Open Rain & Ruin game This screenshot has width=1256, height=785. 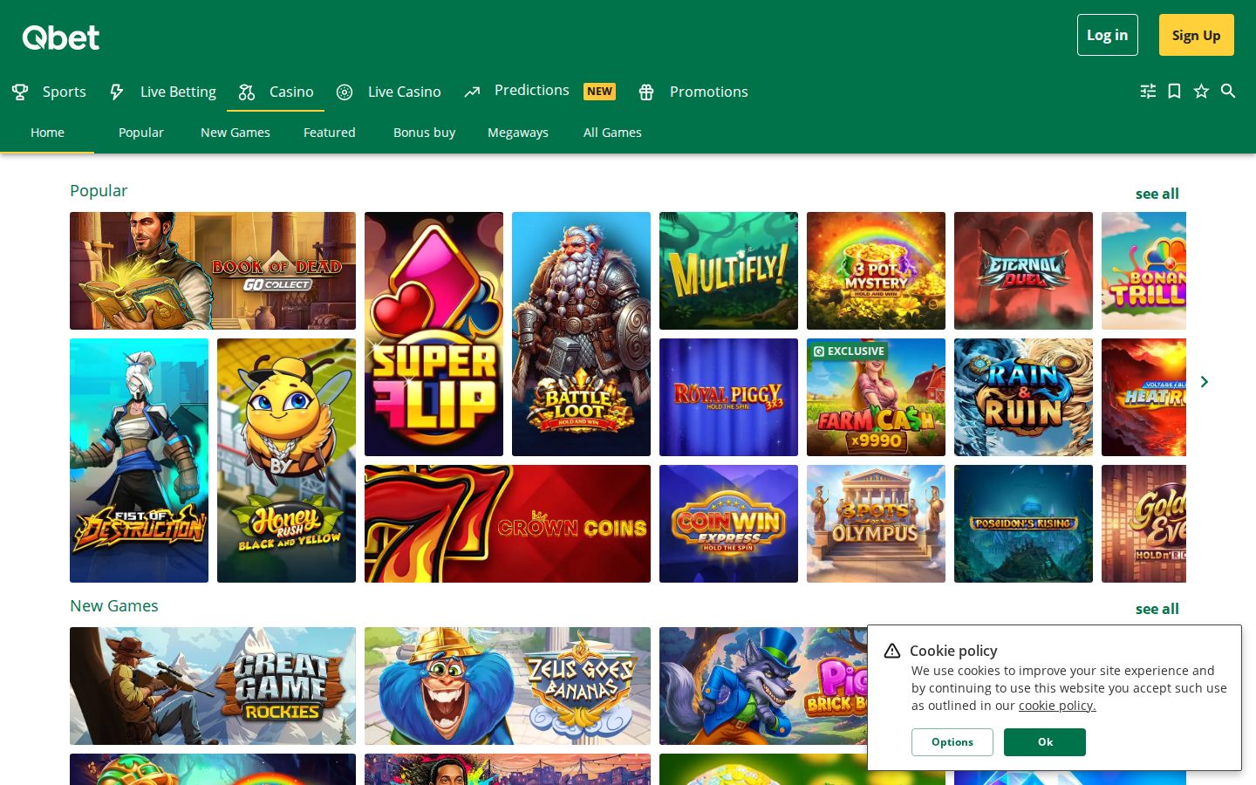pyautogui.click(x=1023, y=397)
